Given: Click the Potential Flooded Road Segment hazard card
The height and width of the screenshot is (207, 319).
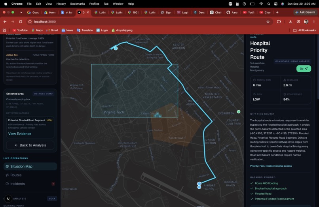Looking at the screenshot, I should [x=30, y=127].
